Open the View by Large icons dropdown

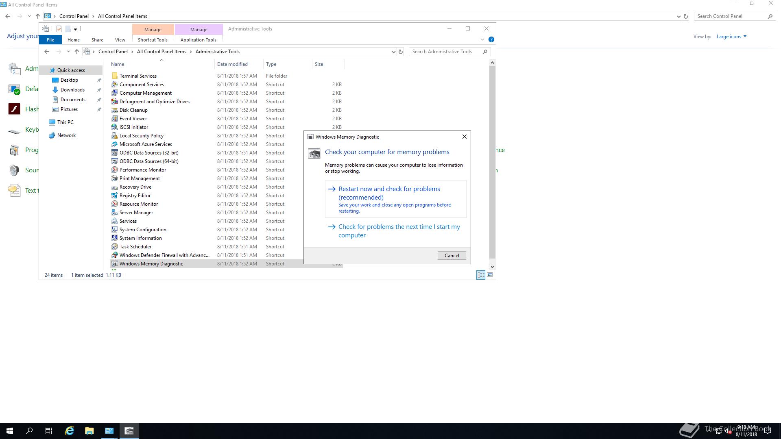coord(731,37)
